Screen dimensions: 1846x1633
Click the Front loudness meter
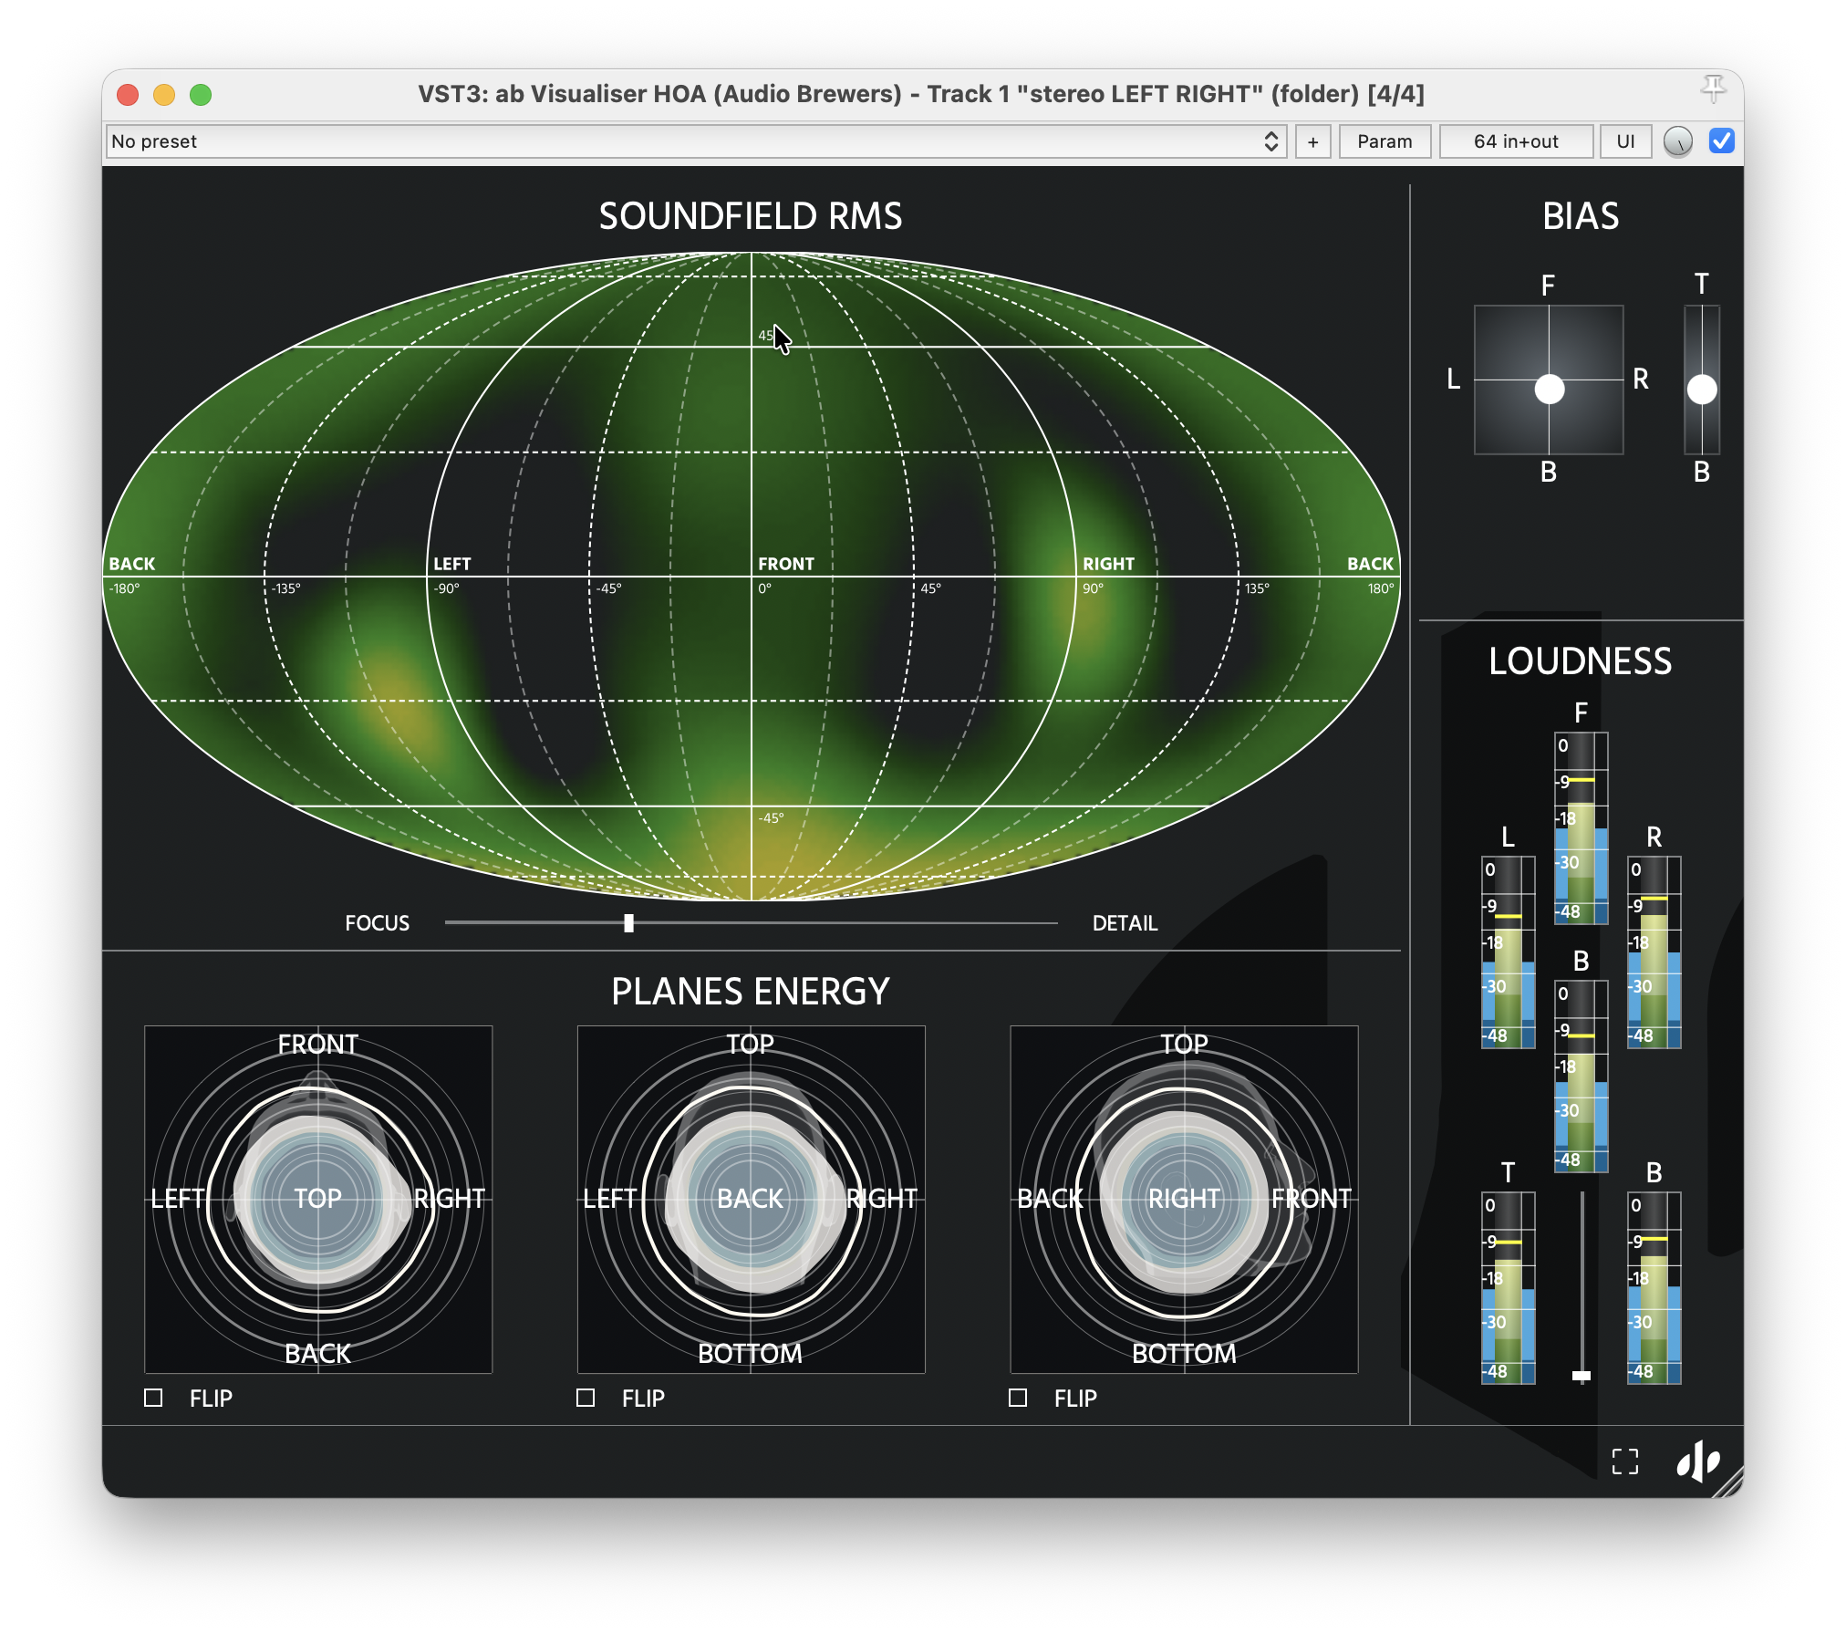pyautogui.click(x=1581, y=828)
